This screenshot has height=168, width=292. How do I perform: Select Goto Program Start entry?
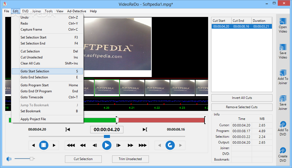coord(47,85)
